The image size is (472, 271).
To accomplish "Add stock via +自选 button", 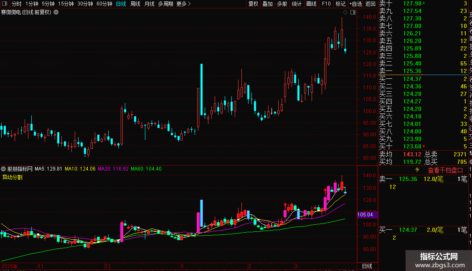I will coord(355,4).
